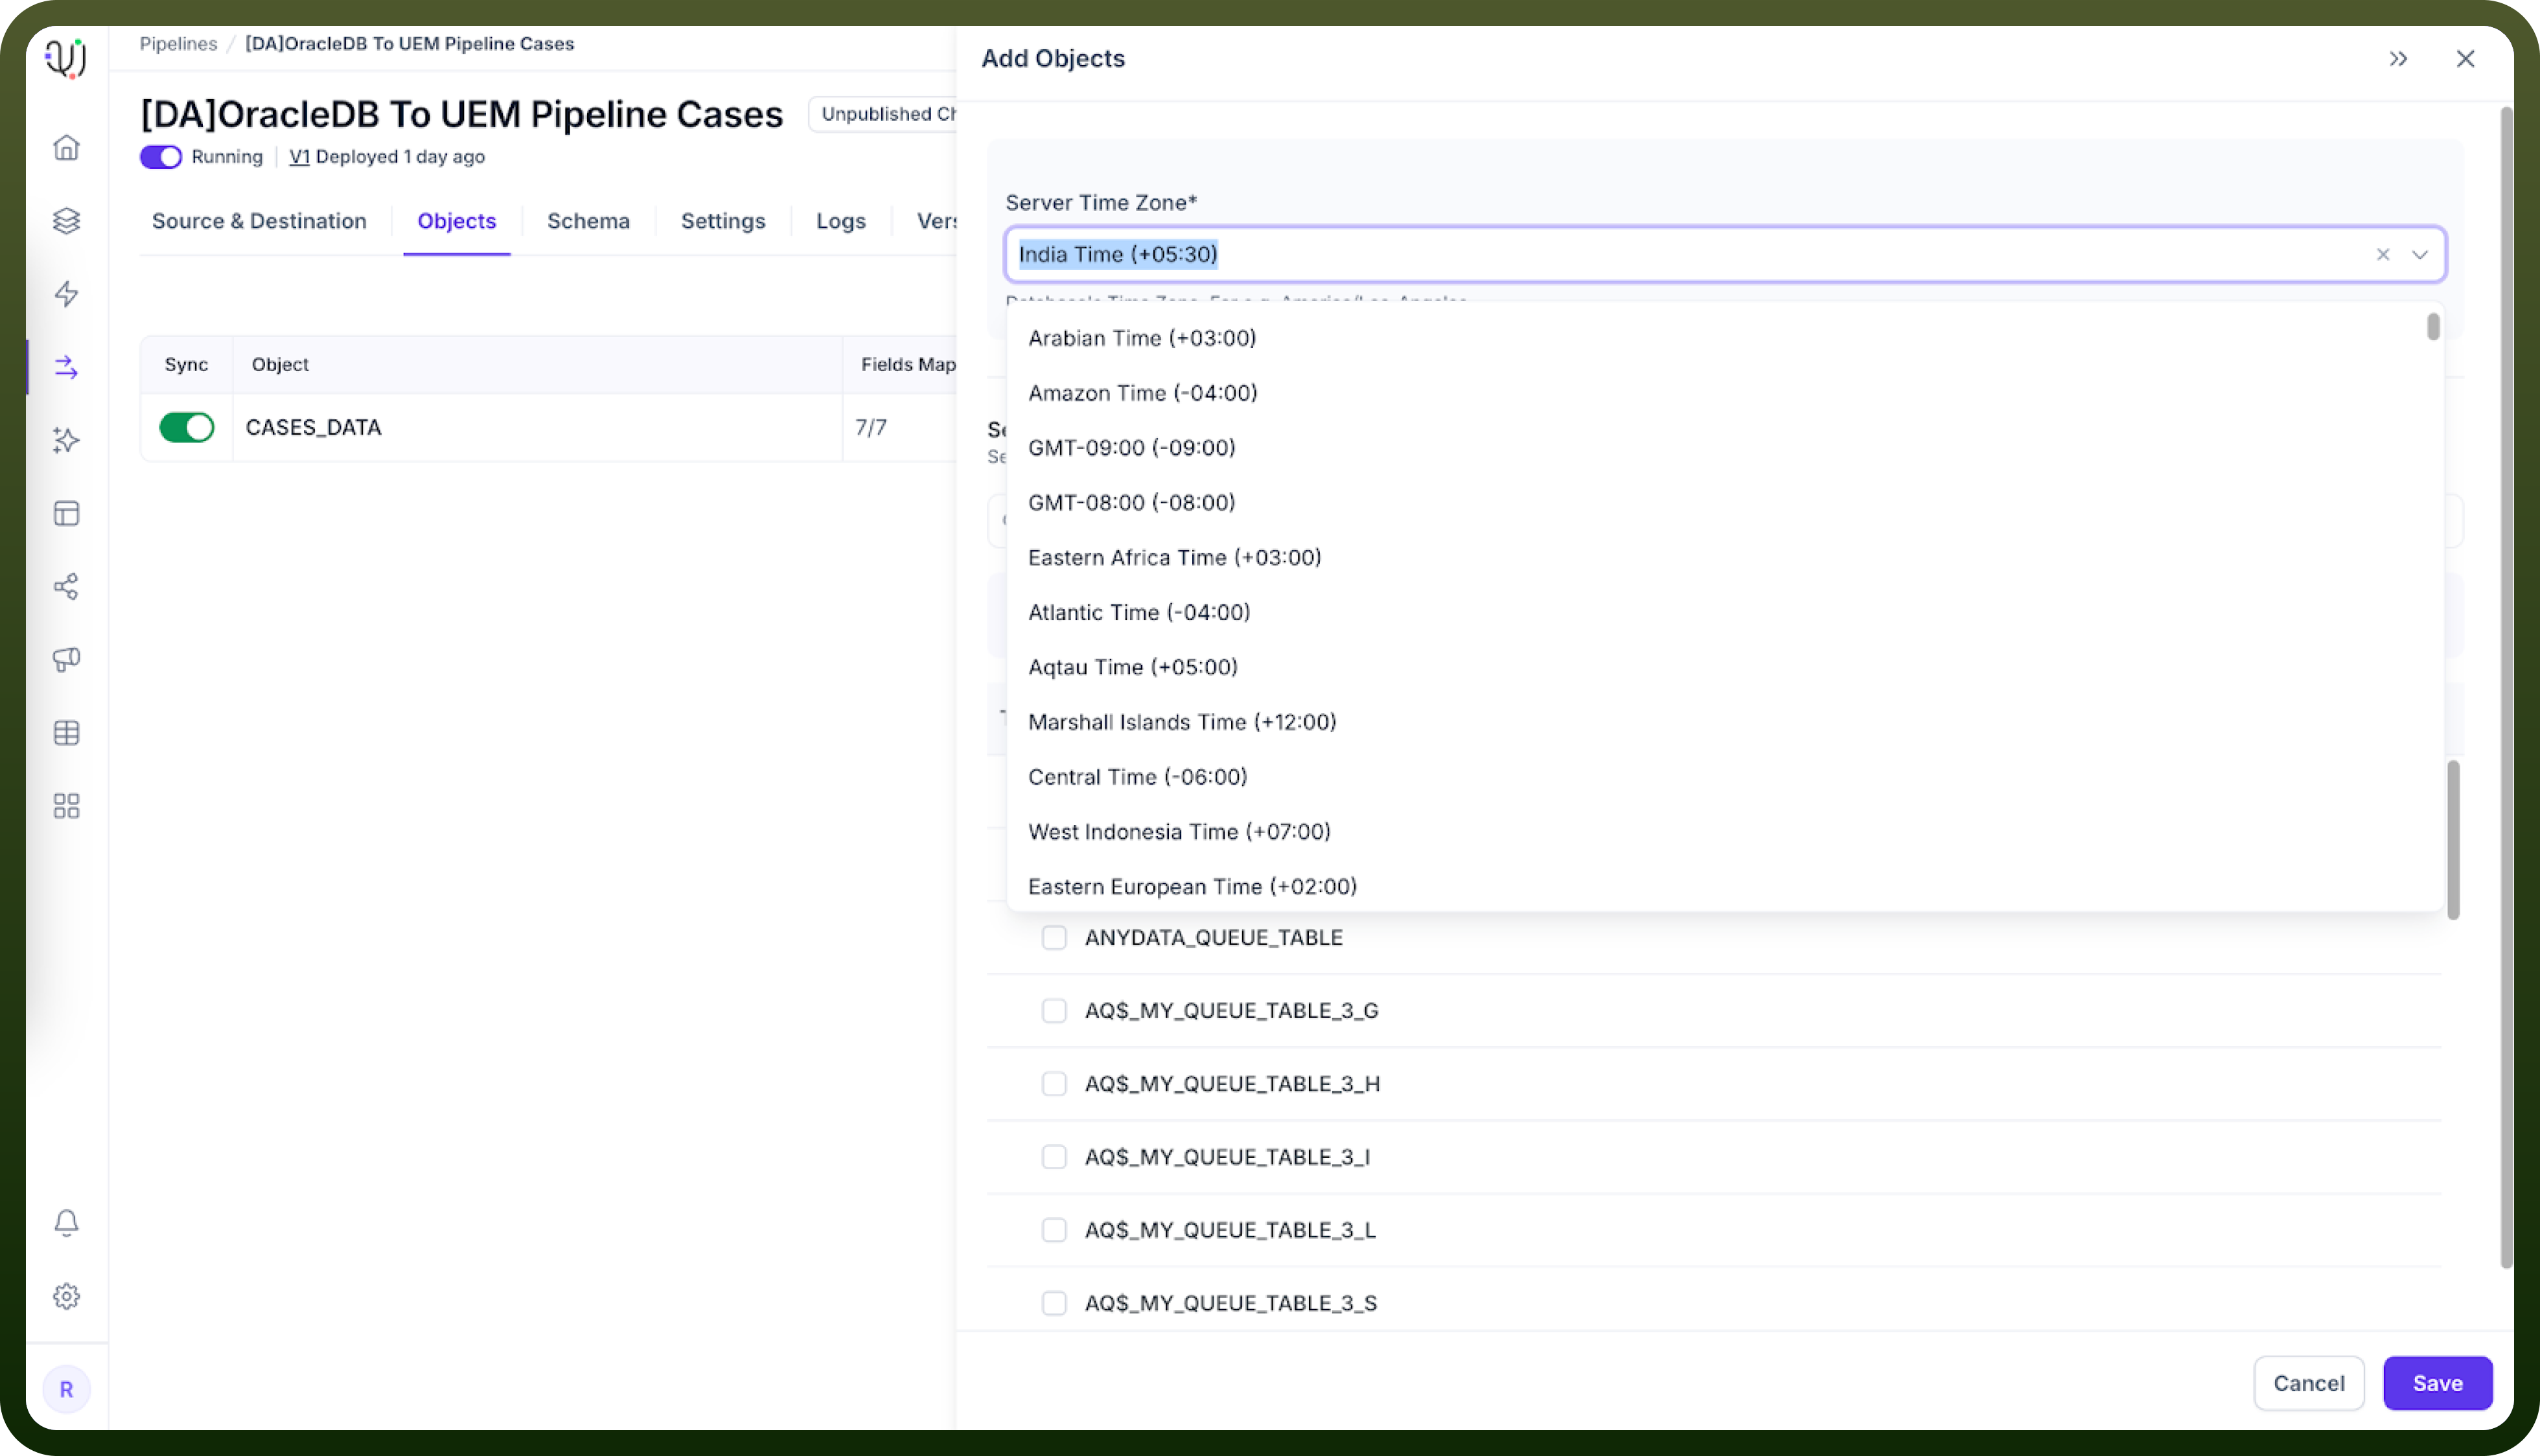
Task: Click Save button
Action: [2437, 1383]
